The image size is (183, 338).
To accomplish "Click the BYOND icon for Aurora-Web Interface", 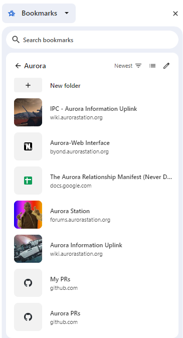I will 28,146.
